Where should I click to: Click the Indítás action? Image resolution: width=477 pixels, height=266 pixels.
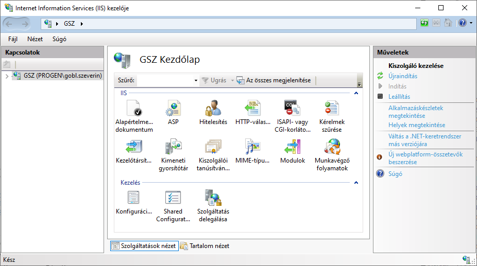tap(397, 86)
